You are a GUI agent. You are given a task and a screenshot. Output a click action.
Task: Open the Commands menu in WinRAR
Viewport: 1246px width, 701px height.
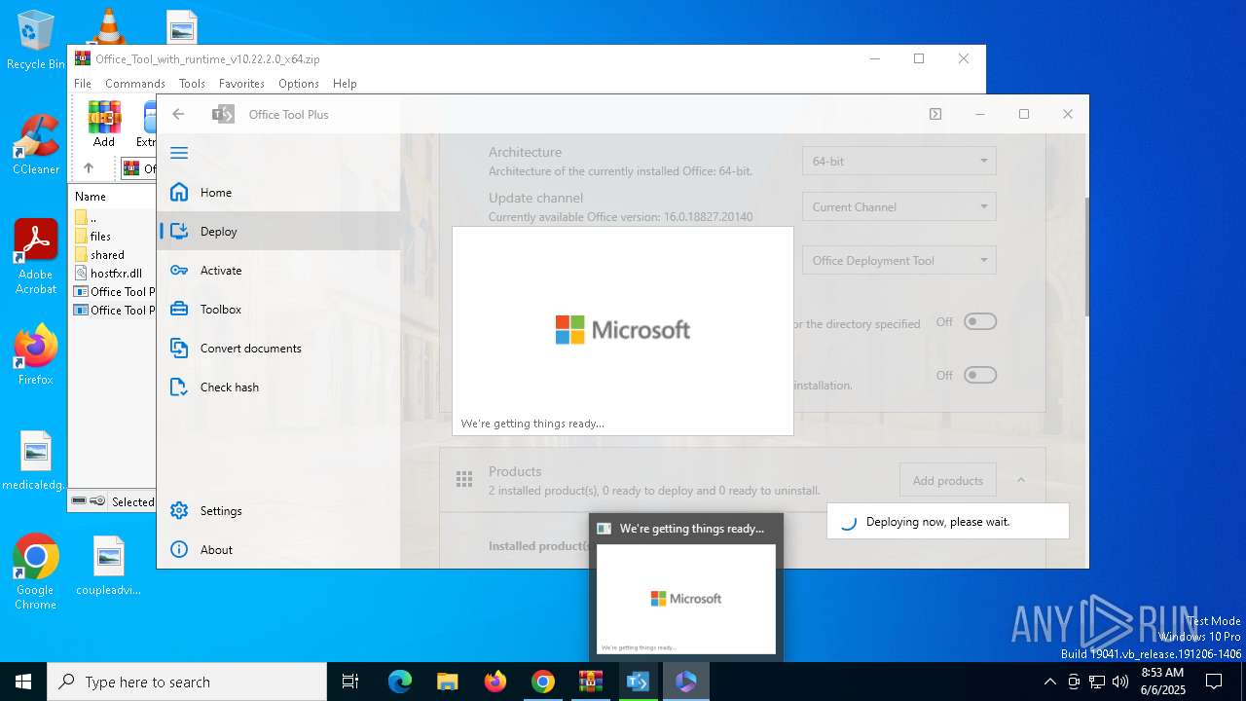pos(135,84)
